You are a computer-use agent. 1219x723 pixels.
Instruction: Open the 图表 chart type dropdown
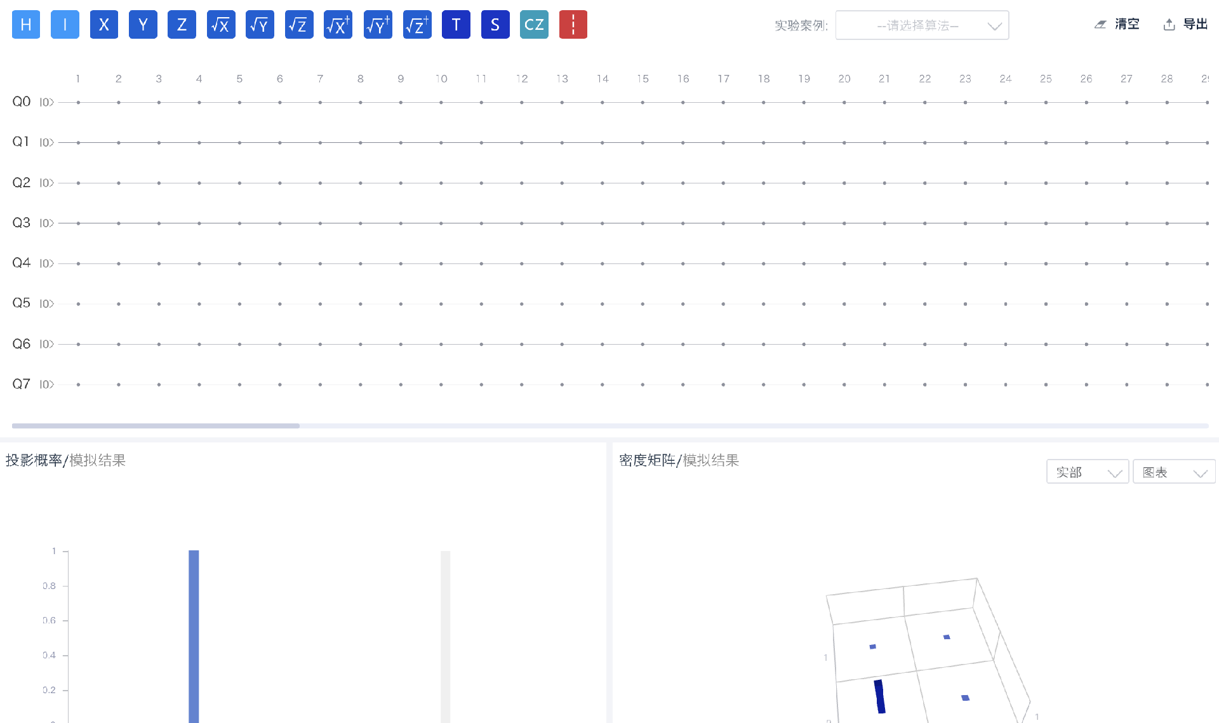tap(1173, 472)
